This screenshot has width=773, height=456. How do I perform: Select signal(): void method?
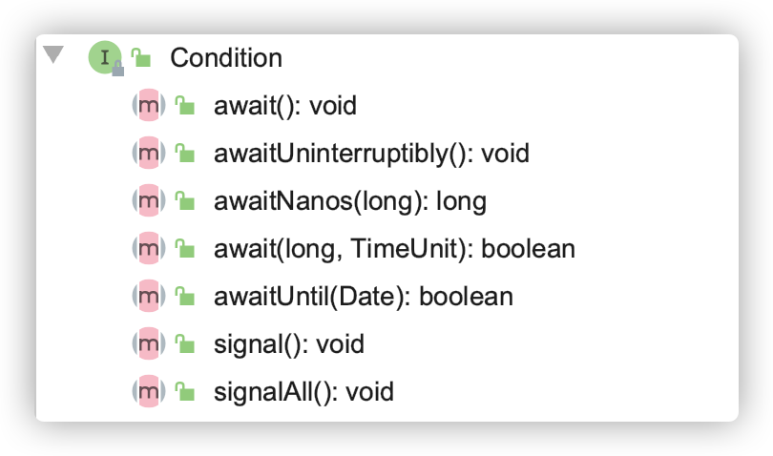288,344
